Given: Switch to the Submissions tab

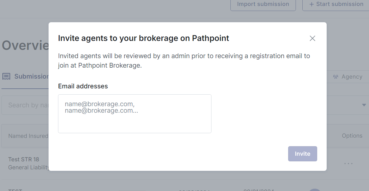Looking at the screenshot, I should (31, 77).
